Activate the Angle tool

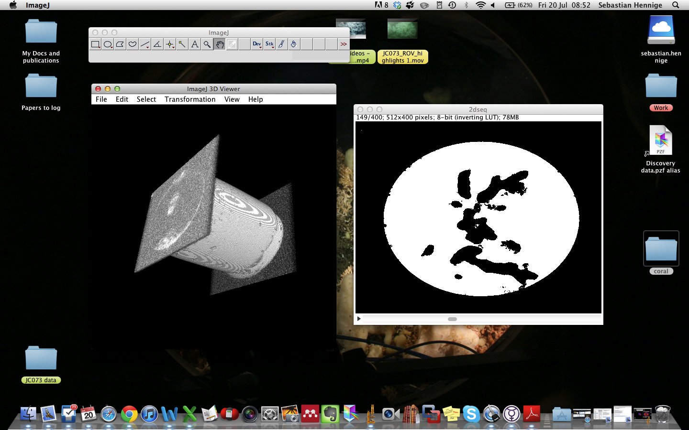point(157,44)
